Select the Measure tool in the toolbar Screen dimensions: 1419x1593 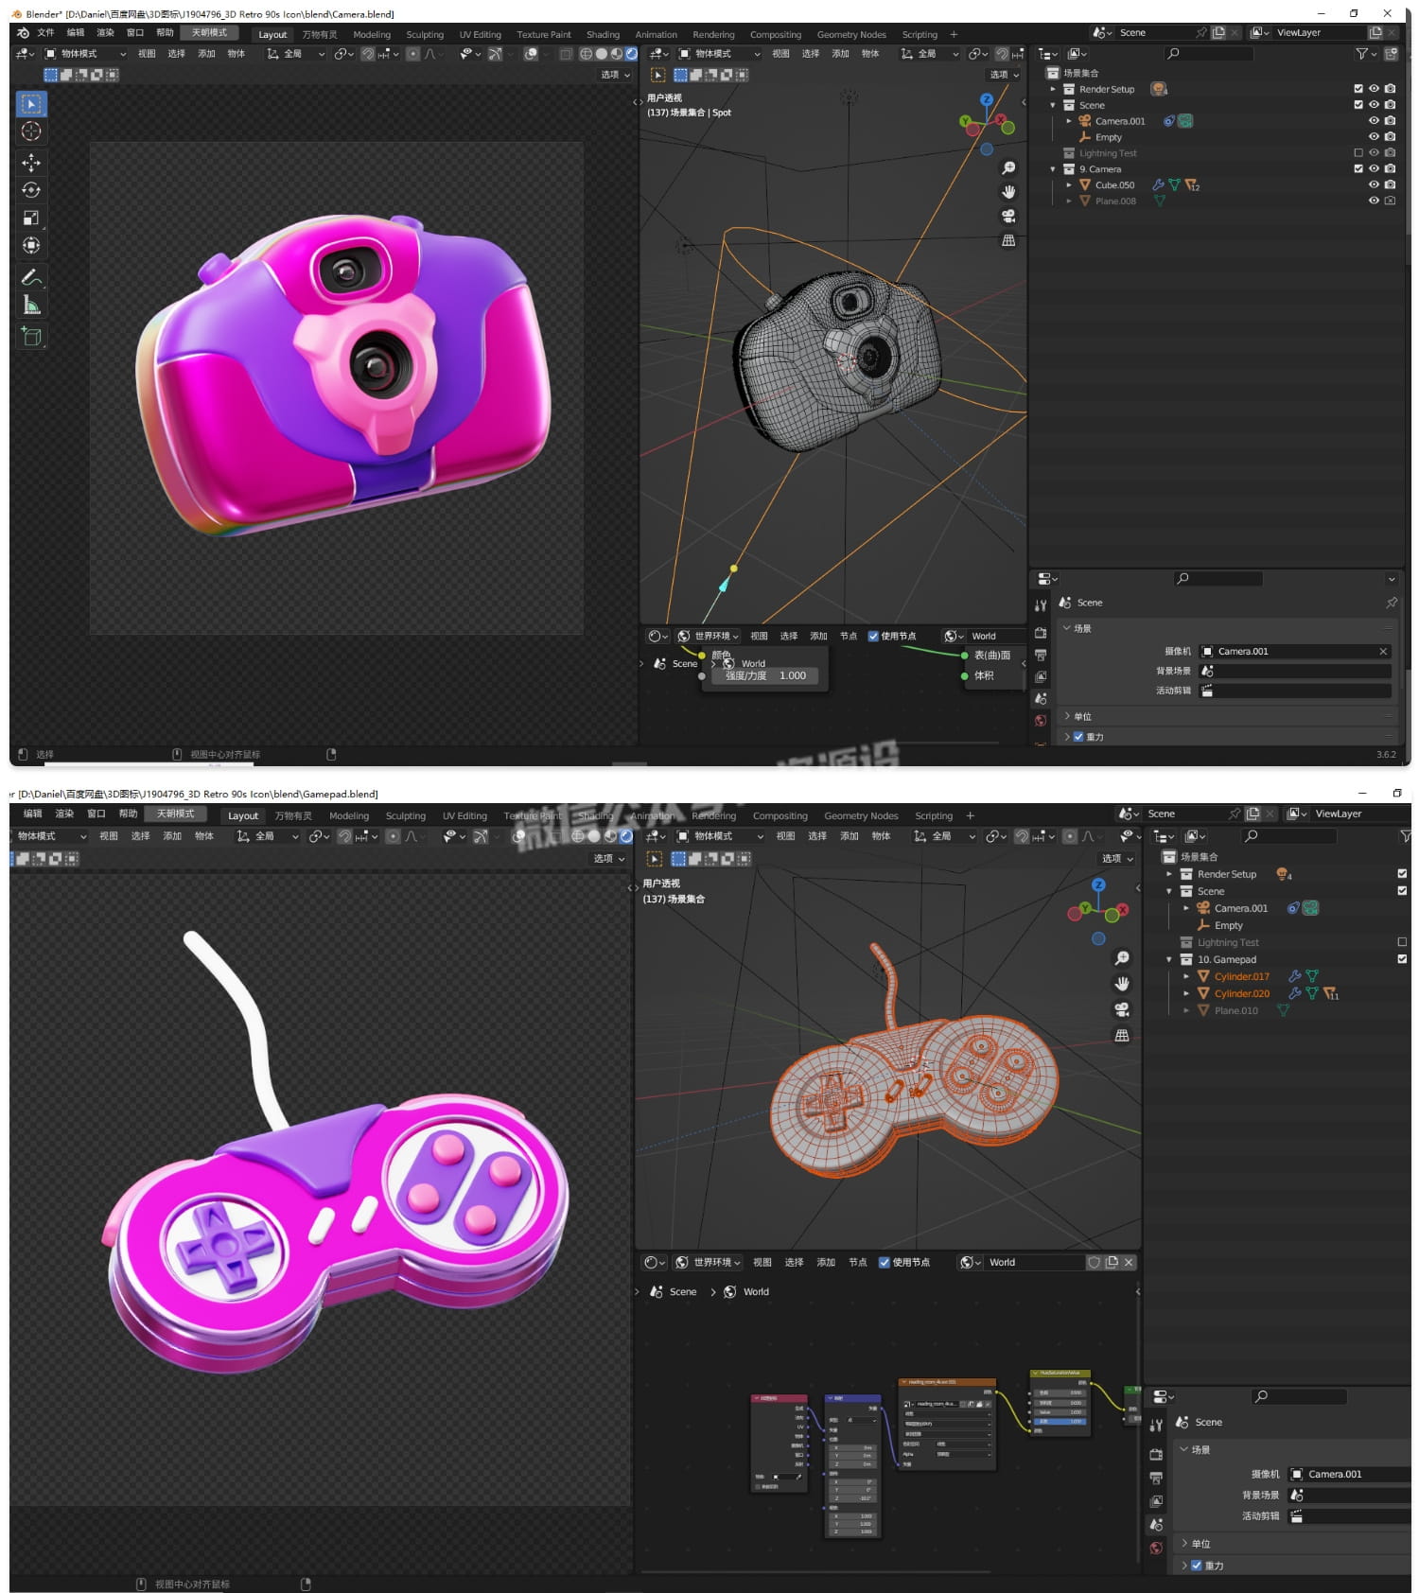(31, 305)
